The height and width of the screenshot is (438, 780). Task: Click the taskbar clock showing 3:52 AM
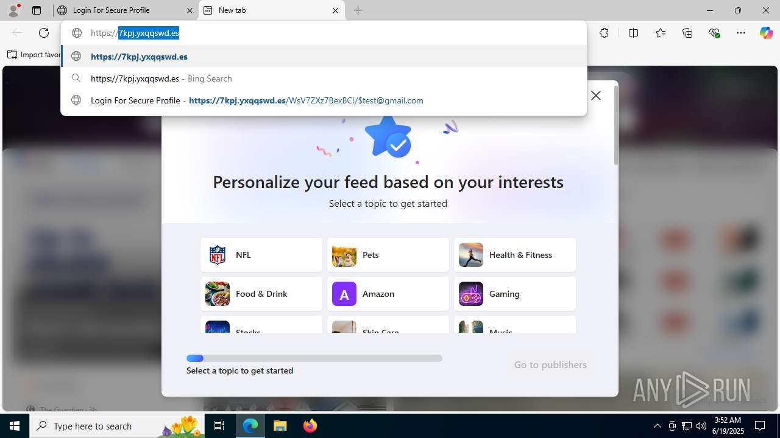point(728,426)
